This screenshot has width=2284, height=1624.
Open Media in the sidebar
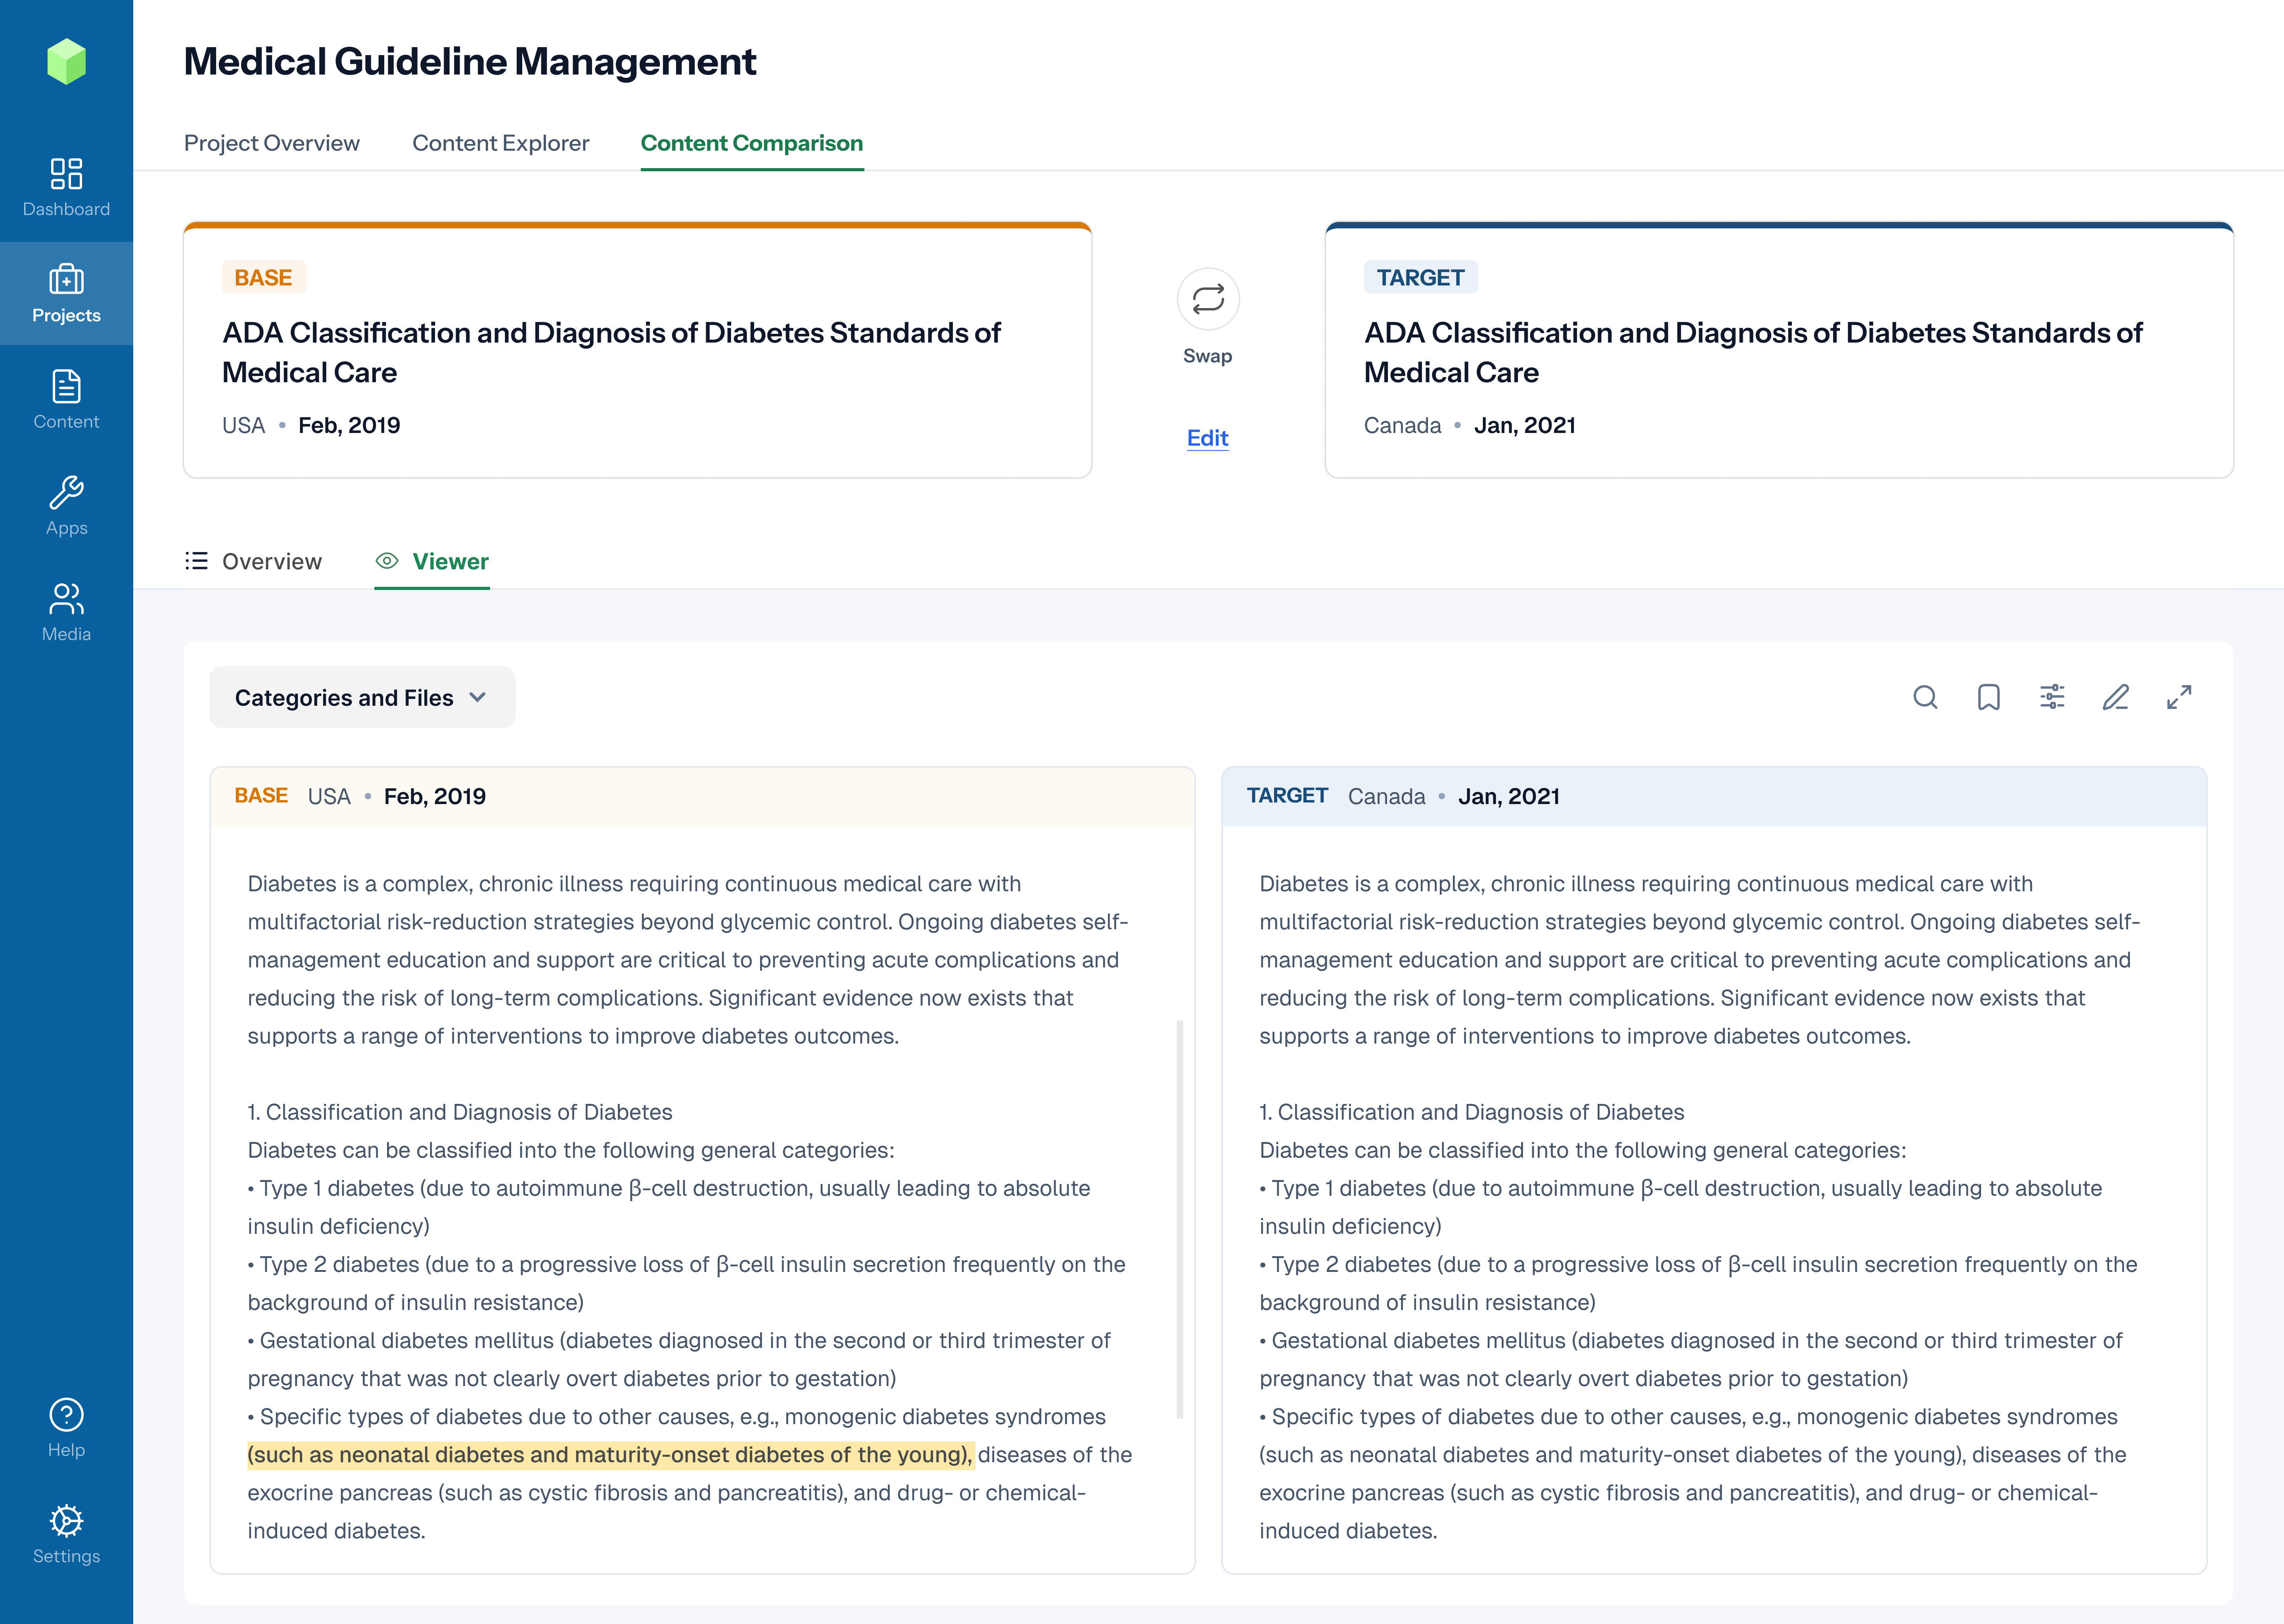(x=66, y=612)
